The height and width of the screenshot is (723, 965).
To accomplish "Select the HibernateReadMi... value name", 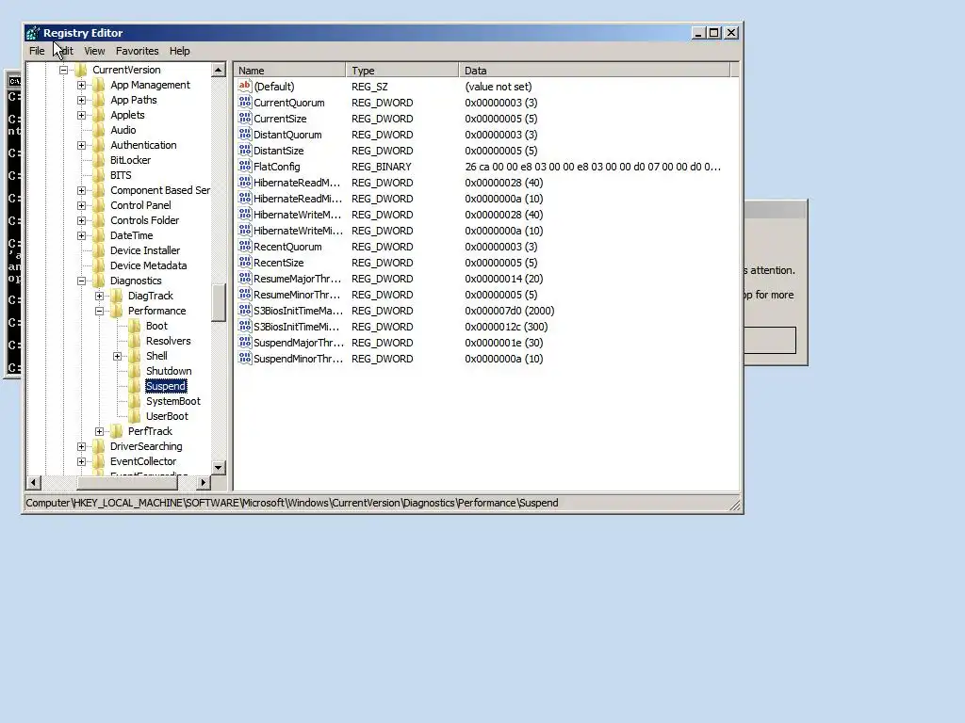I will point(298,199).
